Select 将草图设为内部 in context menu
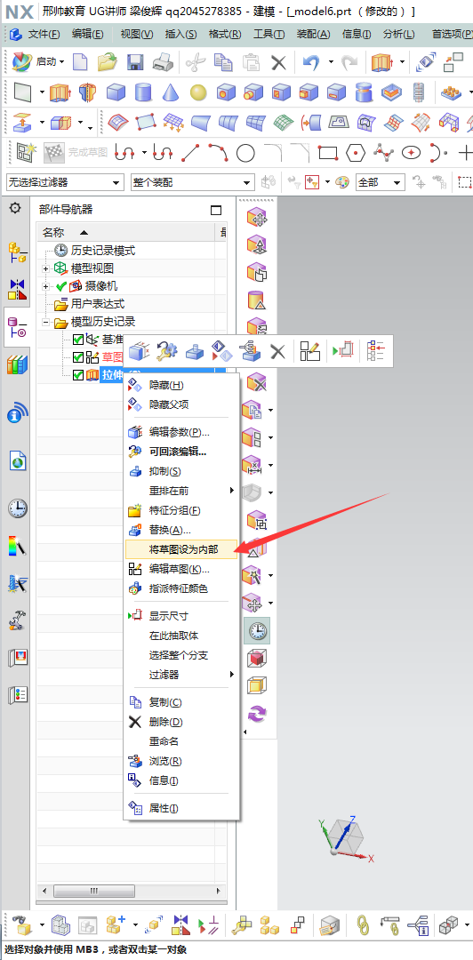Screen dimensions: 473x960 click(x=181, y=549)
